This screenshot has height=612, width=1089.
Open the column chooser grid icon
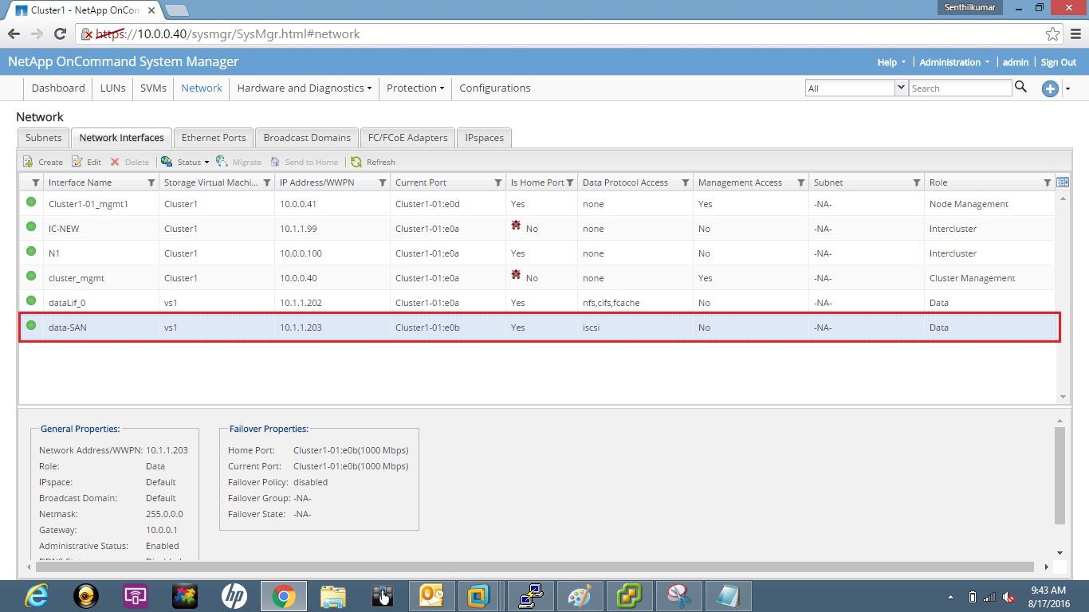(1063, 181)
